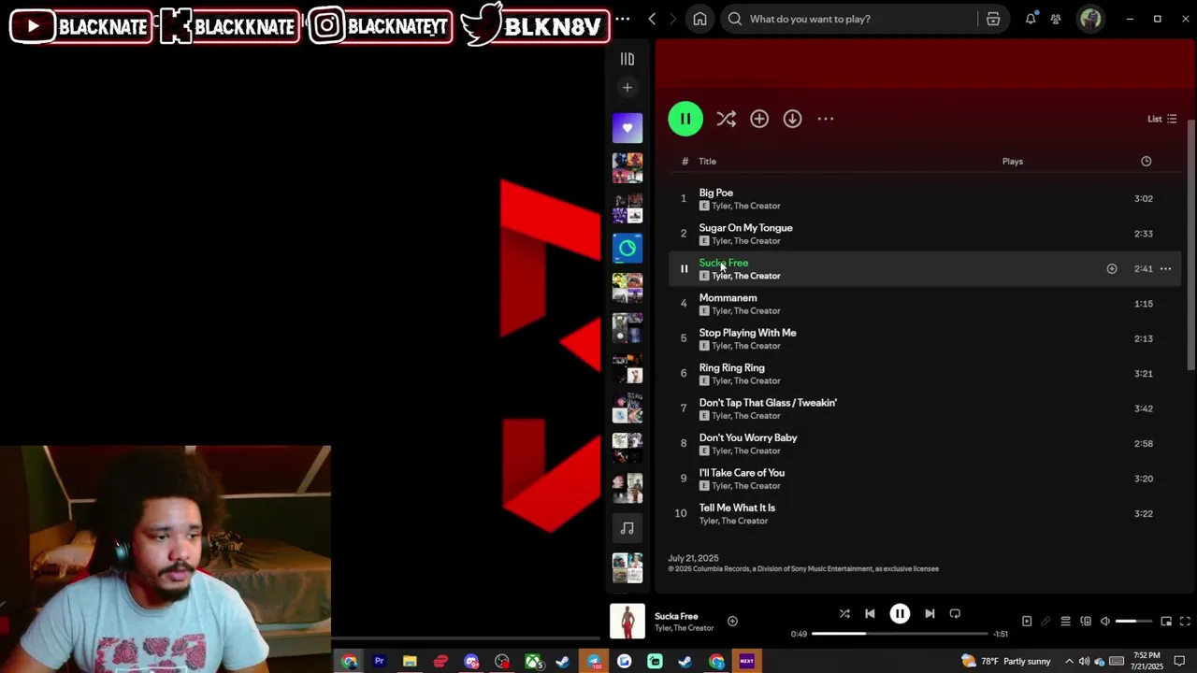Open Browse from the search bar
The image size is (1197, 673).
993,19
